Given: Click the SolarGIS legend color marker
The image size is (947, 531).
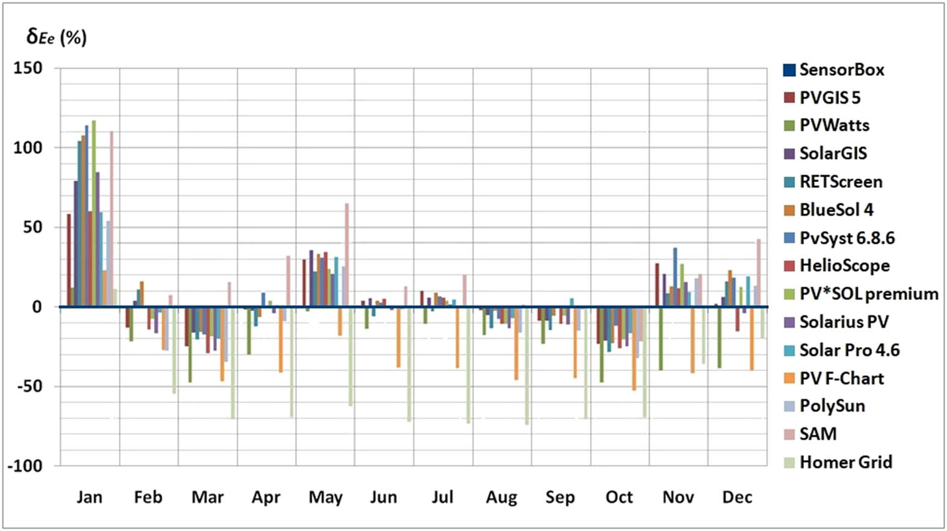Looking at the screenshot, I should pos(788,153).
